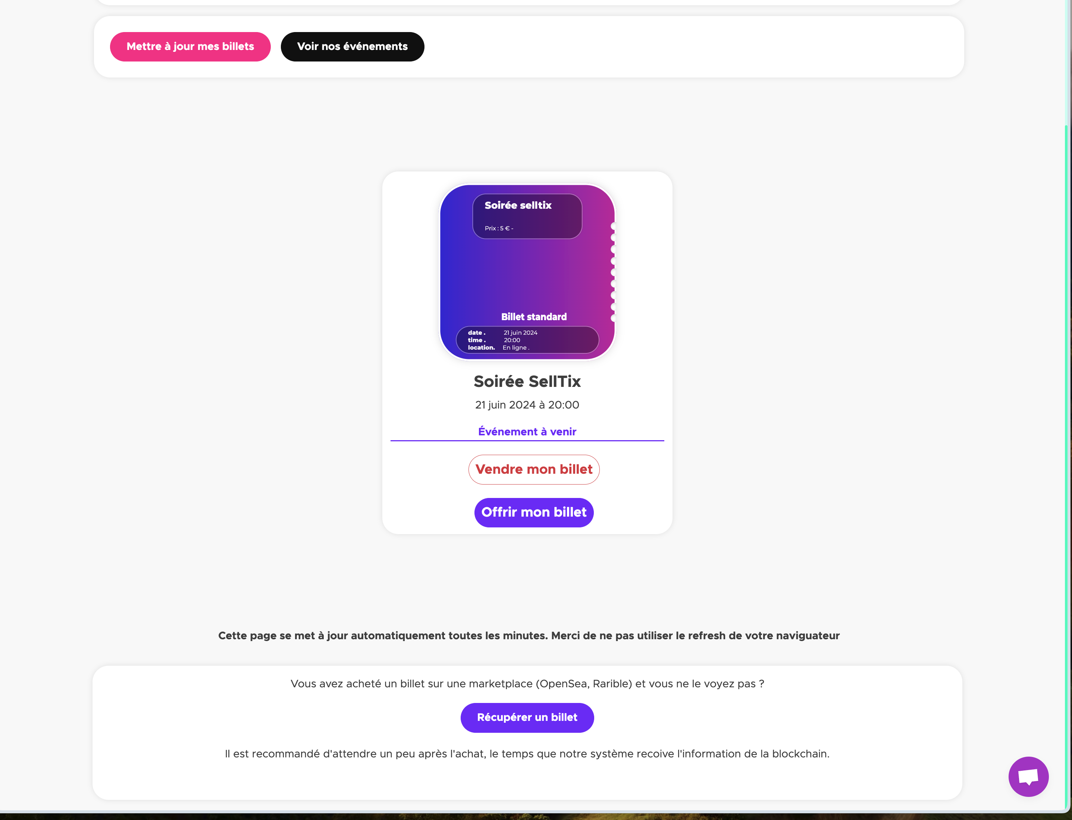Click the "Prix : 5 €" price on ticket
Image resolution: width=1072 pixels, height=820 pixels.
[x=499, y=228]
